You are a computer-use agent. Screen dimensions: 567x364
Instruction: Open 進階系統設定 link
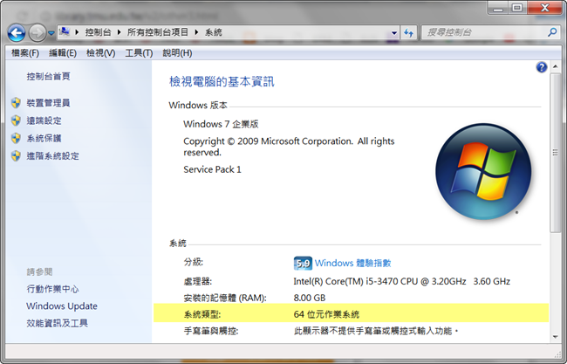(x=52, y=156)
